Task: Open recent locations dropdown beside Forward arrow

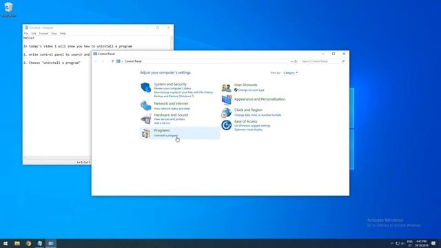Action: (107, 61)
